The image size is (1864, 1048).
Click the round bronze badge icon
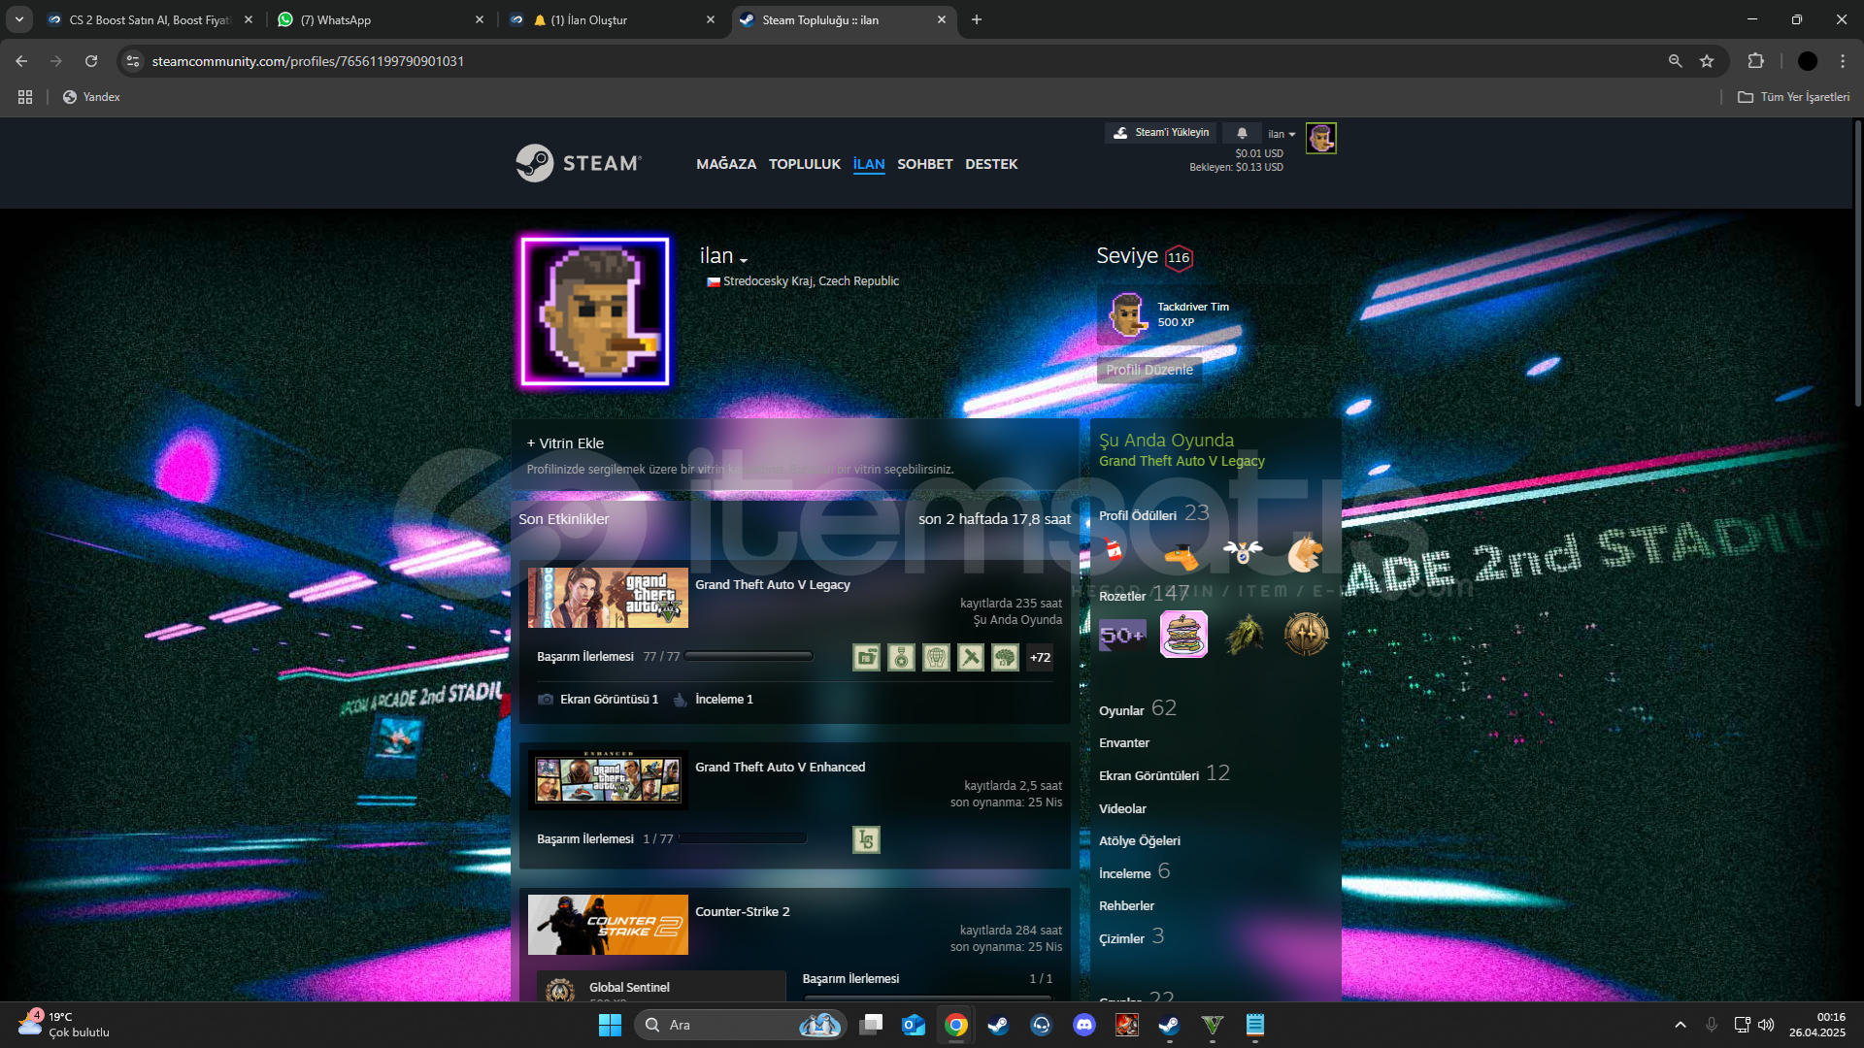point(1306,635)
